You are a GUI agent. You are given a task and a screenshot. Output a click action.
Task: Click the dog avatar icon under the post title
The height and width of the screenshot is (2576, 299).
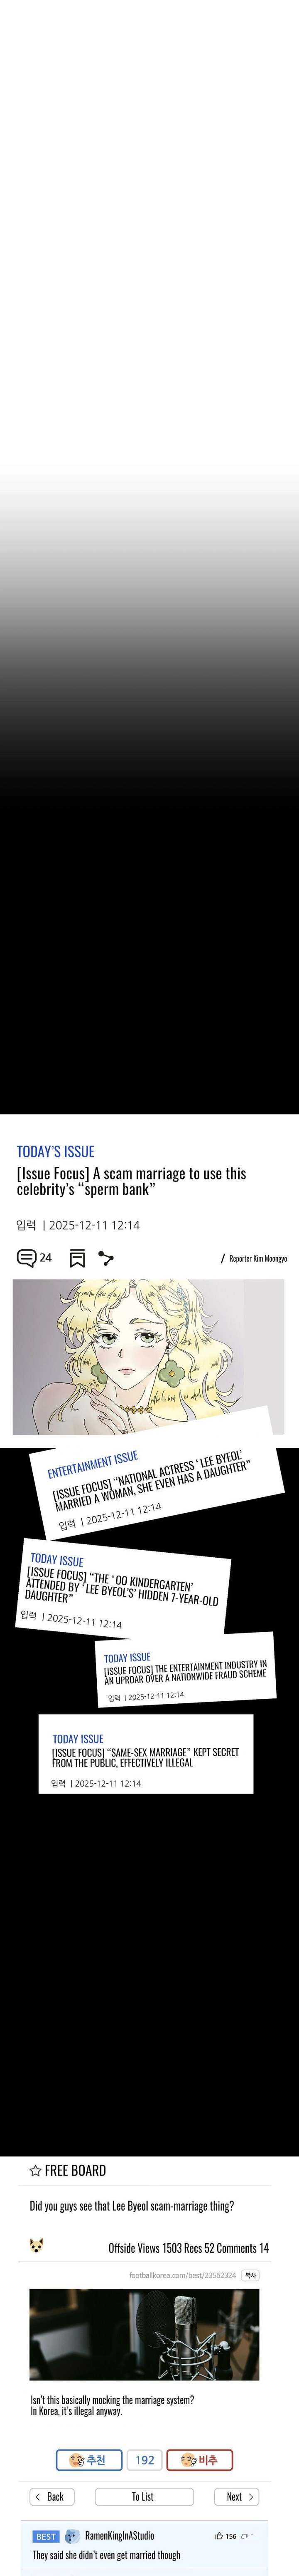tap(37, 2247)
